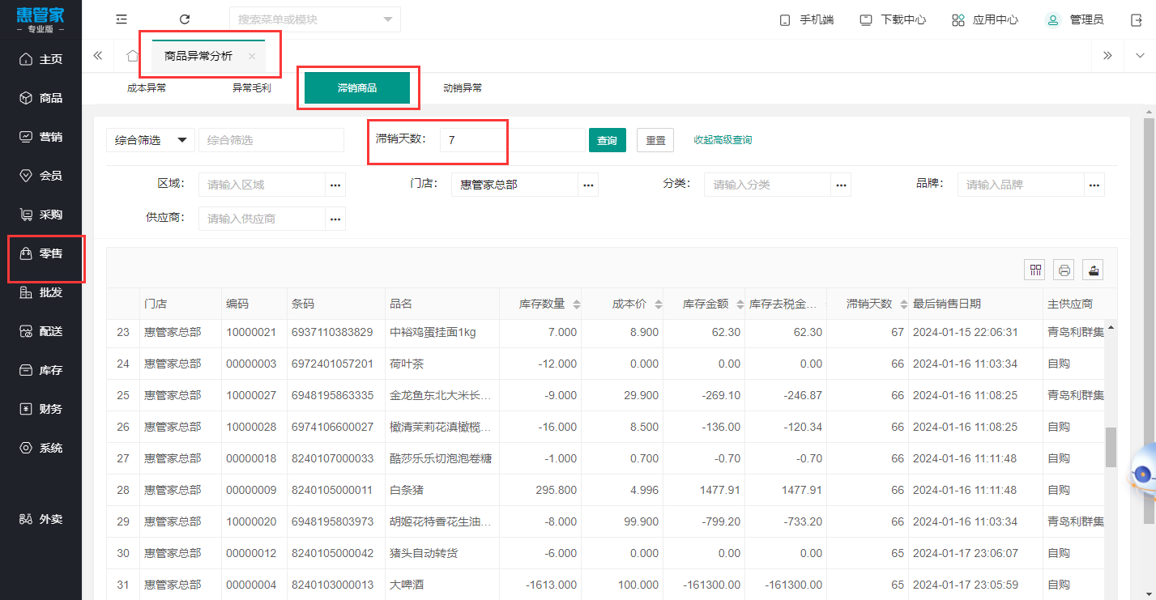
Task: Open the 综合筛选 dropdown selector
Action: point(151,140)
